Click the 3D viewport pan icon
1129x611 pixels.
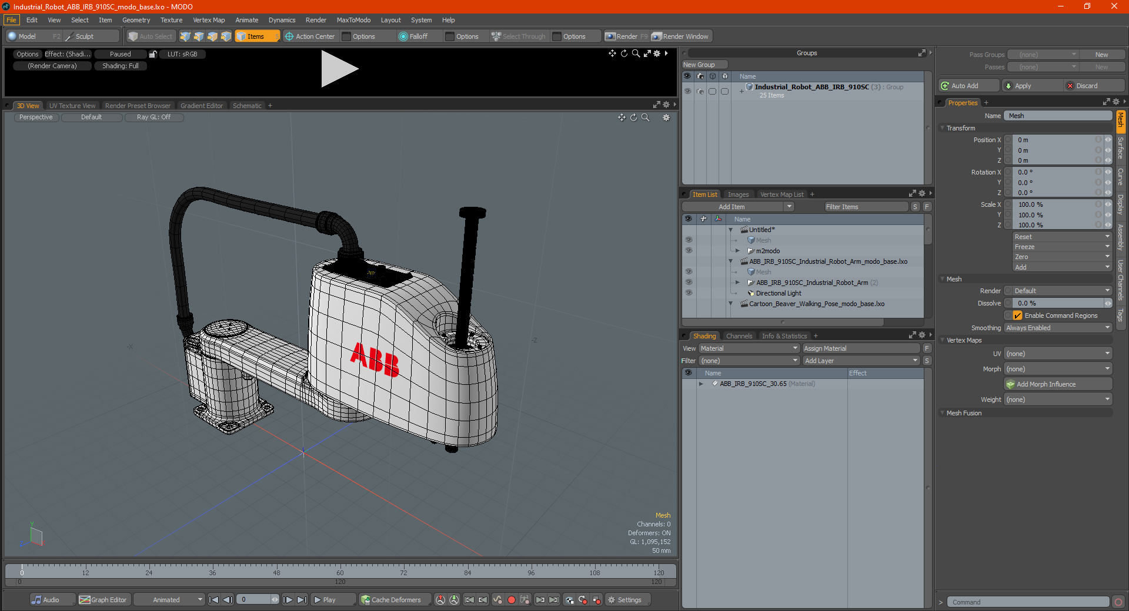[x=622, y=117]
